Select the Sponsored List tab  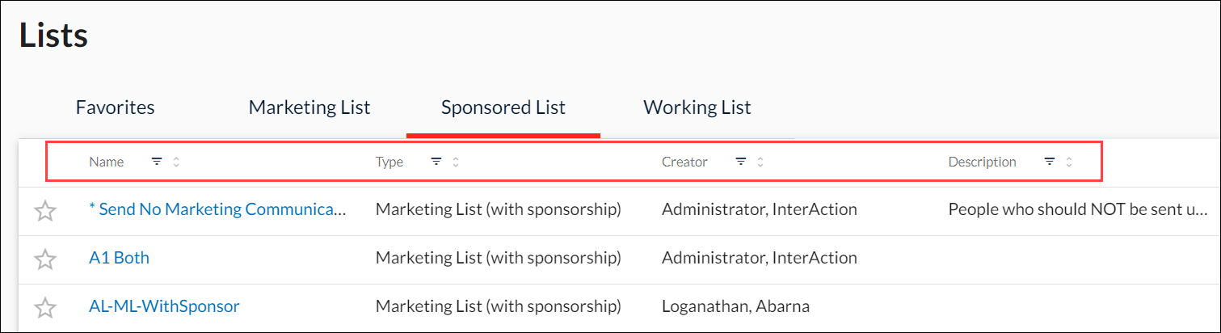[503, 107]
